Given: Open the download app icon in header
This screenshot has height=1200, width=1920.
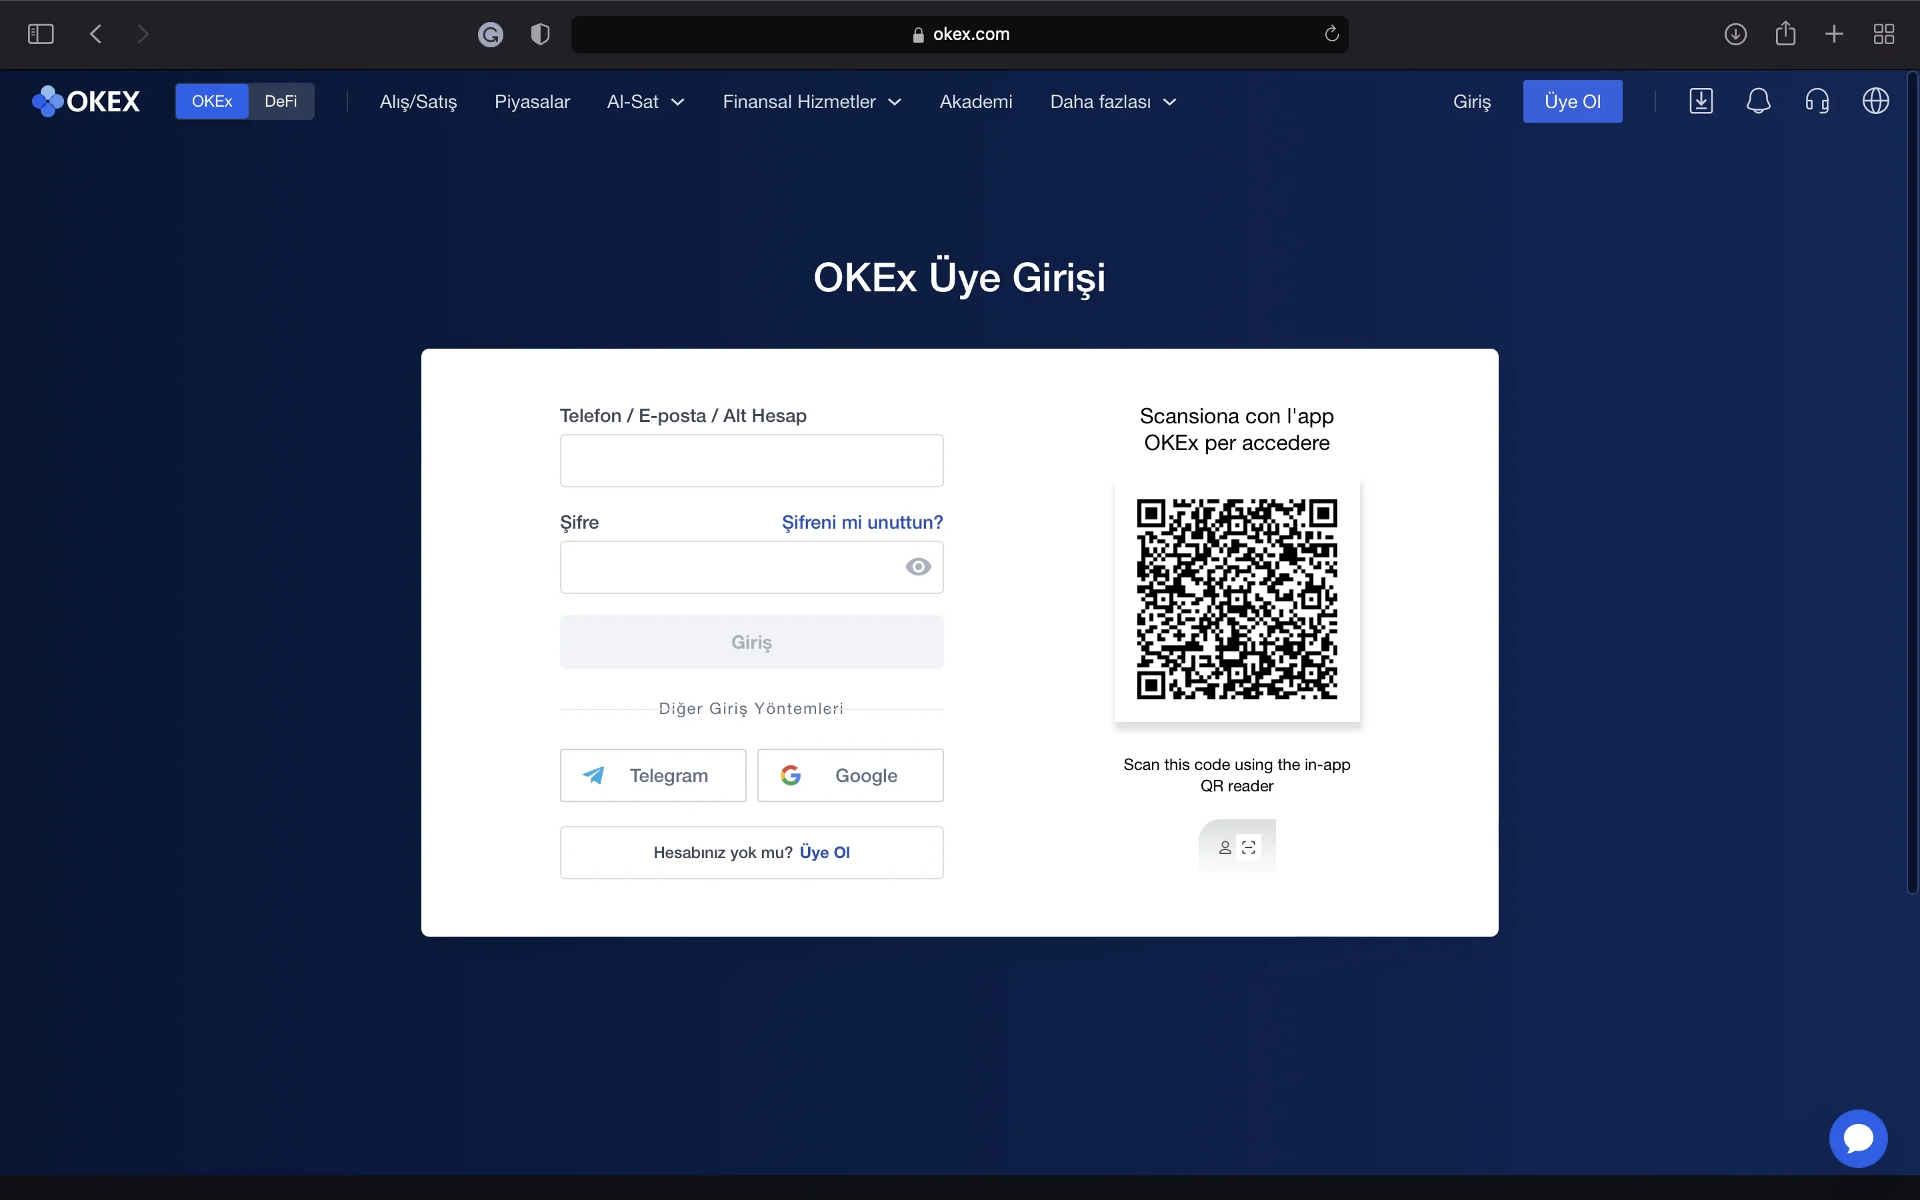Looking at the screenshot, I should click(x=1701, y=101).
